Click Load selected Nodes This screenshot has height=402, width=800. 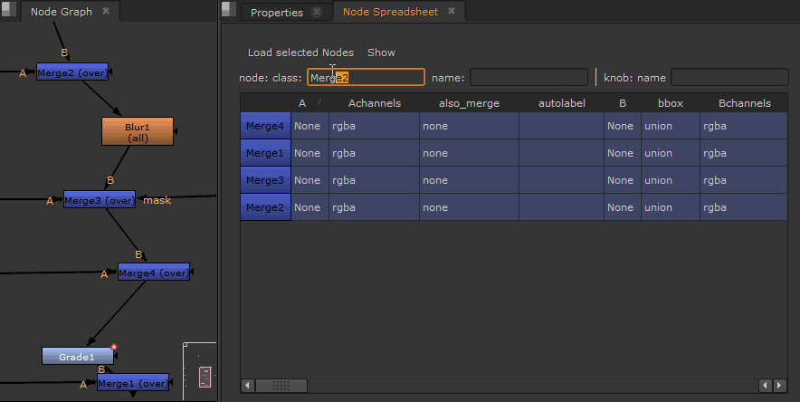coord(300,53)
